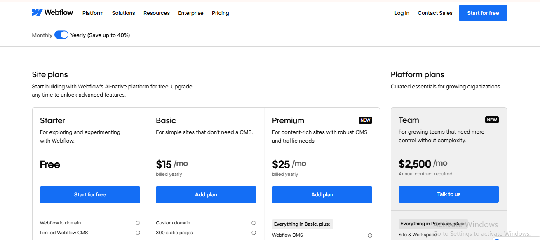The width and height of the screenshot is (540, 240).
Task: Click Start for free in Starter plan
Action: [90, 194]
